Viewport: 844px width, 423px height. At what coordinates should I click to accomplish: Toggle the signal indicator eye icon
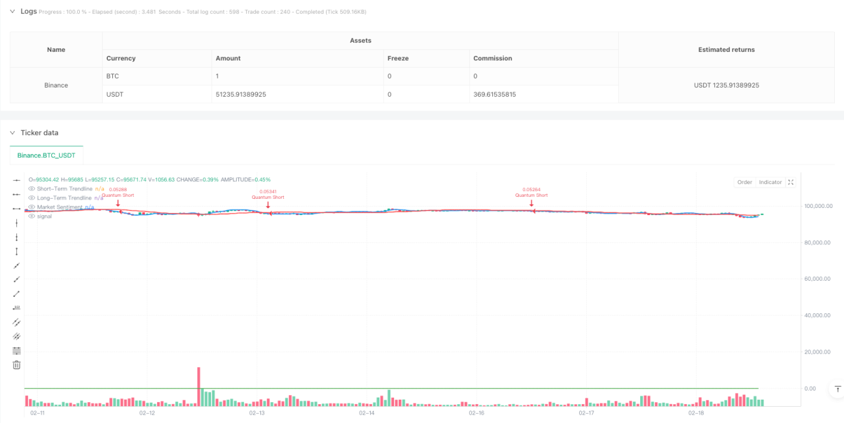(32, 216)
